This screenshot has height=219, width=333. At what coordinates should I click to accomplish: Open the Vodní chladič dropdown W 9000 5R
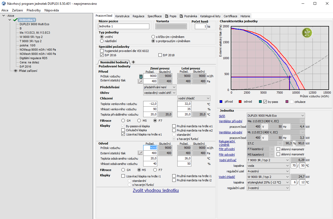(268, 177)
